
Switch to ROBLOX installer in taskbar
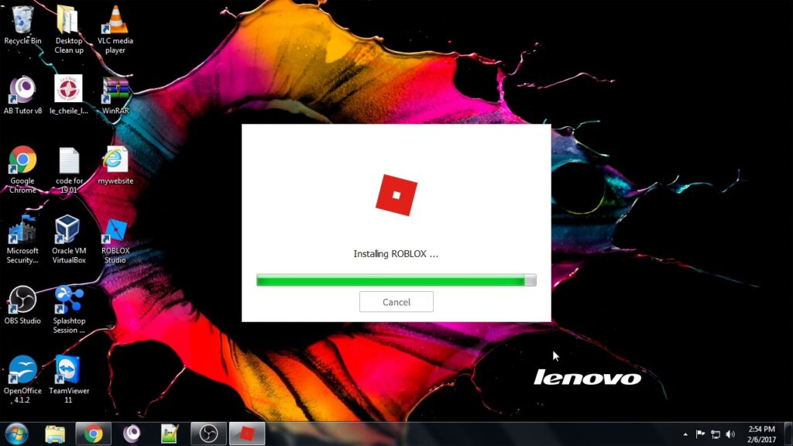pyautogui.click(x=247, y=434)
